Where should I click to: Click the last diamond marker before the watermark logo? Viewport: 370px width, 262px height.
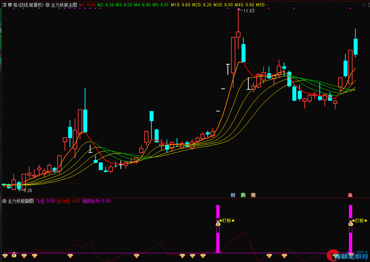pyautogui.click(x=284, y=256)
